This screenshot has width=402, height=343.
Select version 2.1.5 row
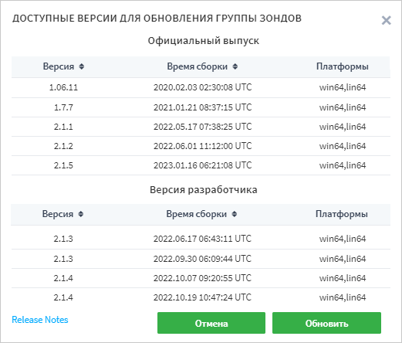201,165
